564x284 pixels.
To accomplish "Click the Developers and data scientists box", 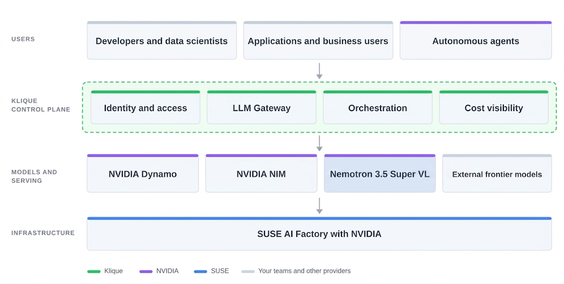I will [162, 40].
